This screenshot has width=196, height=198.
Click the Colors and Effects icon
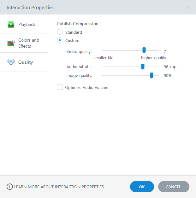[x=11, y=43]
